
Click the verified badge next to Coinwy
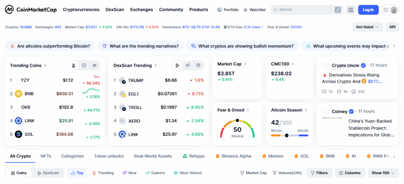click(352, 111)
